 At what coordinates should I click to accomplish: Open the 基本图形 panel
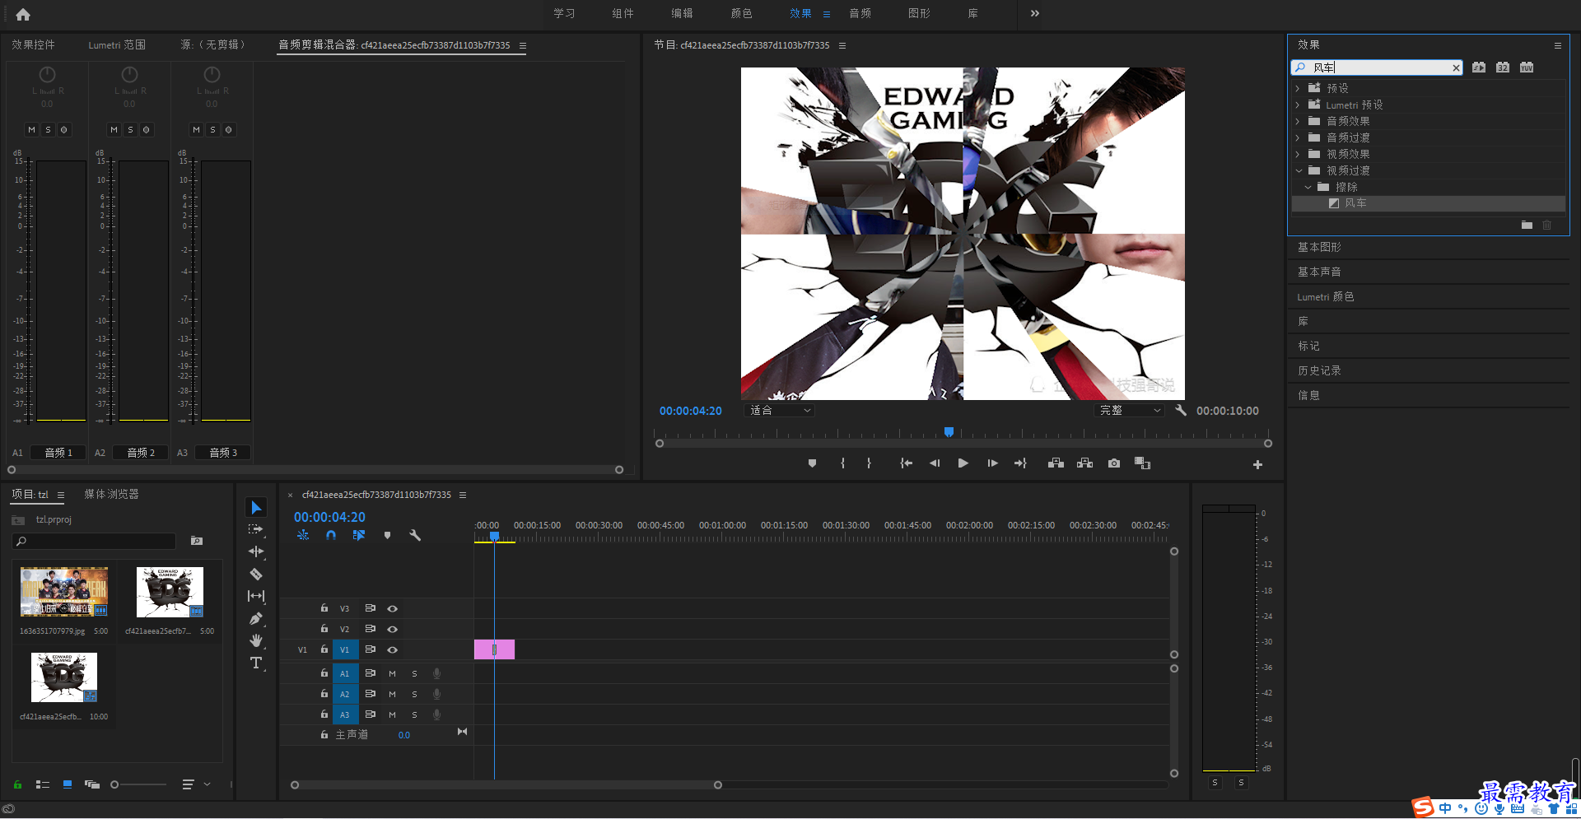click(x=1319, y=247)
